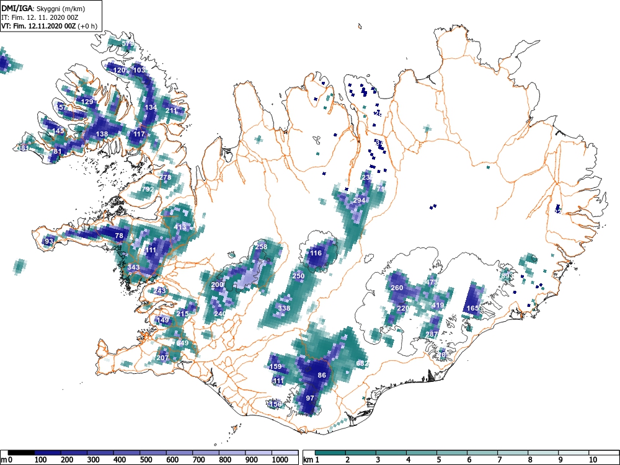Select visibility value 419 on the map

pyautogui.click(x=438, y=305)
